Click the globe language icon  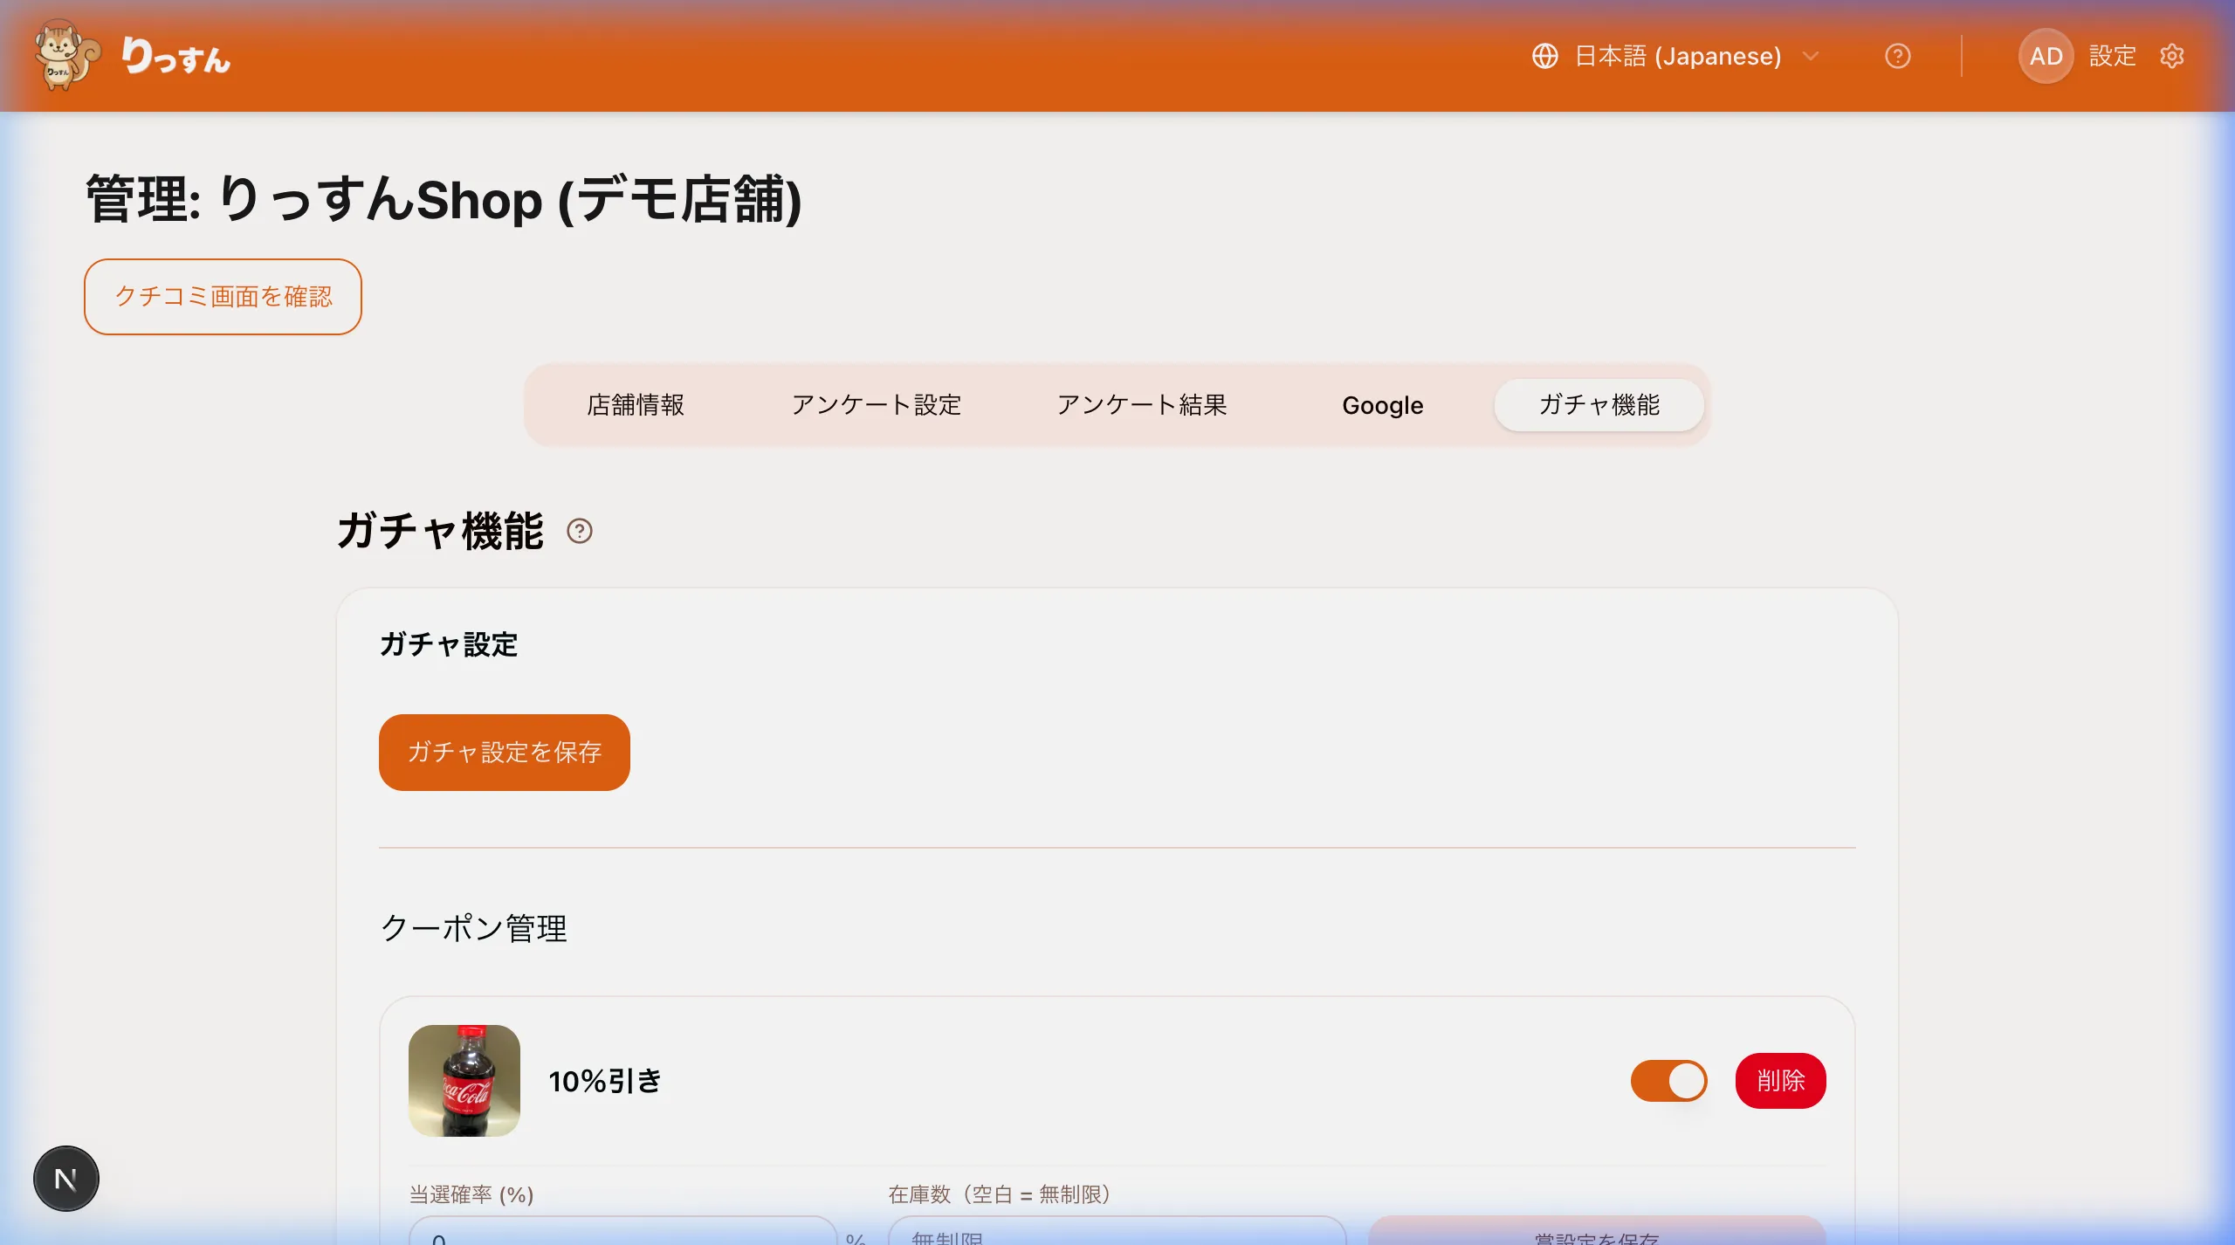(1545, 56)
